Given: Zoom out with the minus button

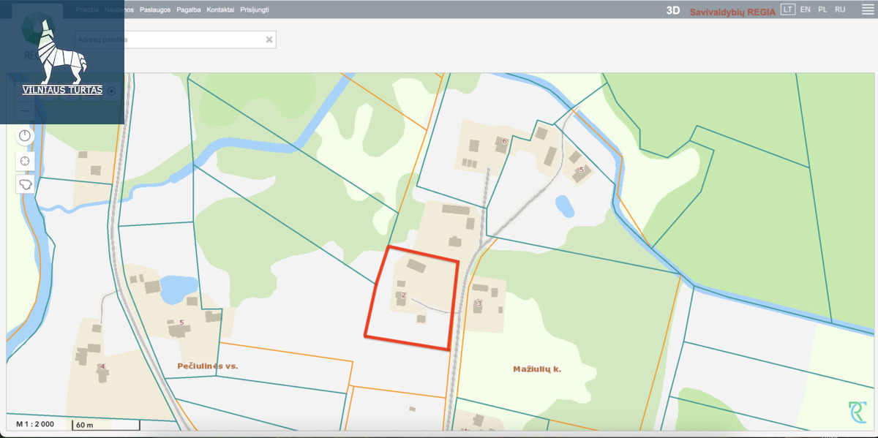Looking at the screenshot, I should point(26,110).
